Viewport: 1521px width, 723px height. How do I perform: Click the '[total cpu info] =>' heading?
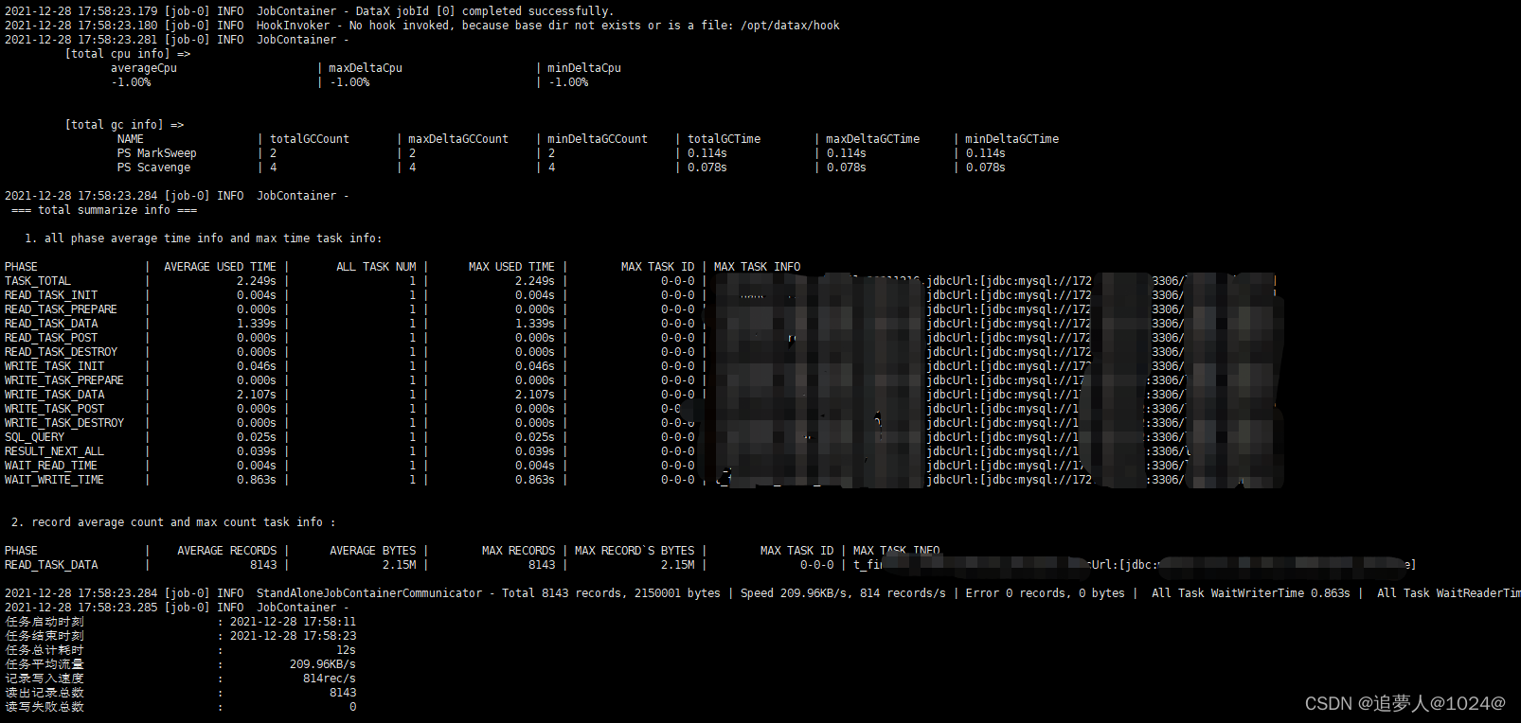tap(127, 54)
